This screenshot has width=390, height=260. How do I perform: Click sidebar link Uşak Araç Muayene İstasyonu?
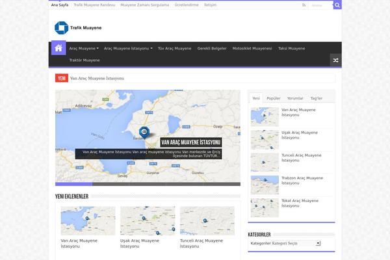point(300,135)
